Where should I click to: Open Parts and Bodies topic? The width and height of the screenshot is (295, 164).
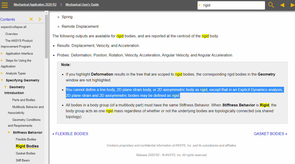point(24,100)
